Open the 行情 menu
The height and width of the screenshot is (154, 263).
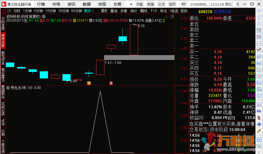point(41,4)
